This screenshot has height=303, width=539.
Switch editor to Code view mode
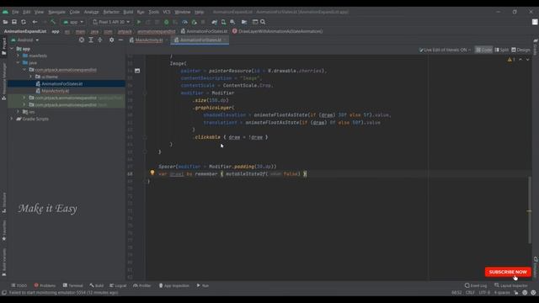pyautogui.click(x=483, y=50)
